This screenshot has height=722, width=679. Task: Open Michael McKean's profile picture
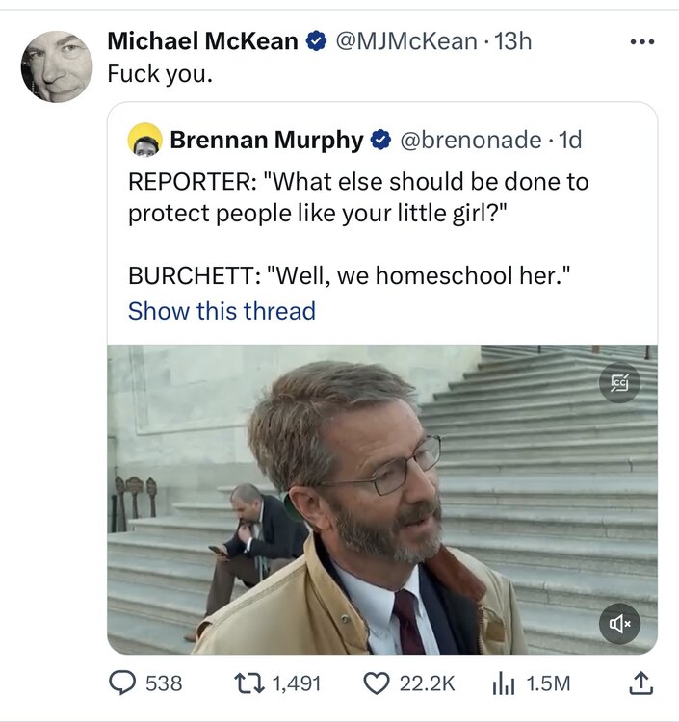pos(57,66)
